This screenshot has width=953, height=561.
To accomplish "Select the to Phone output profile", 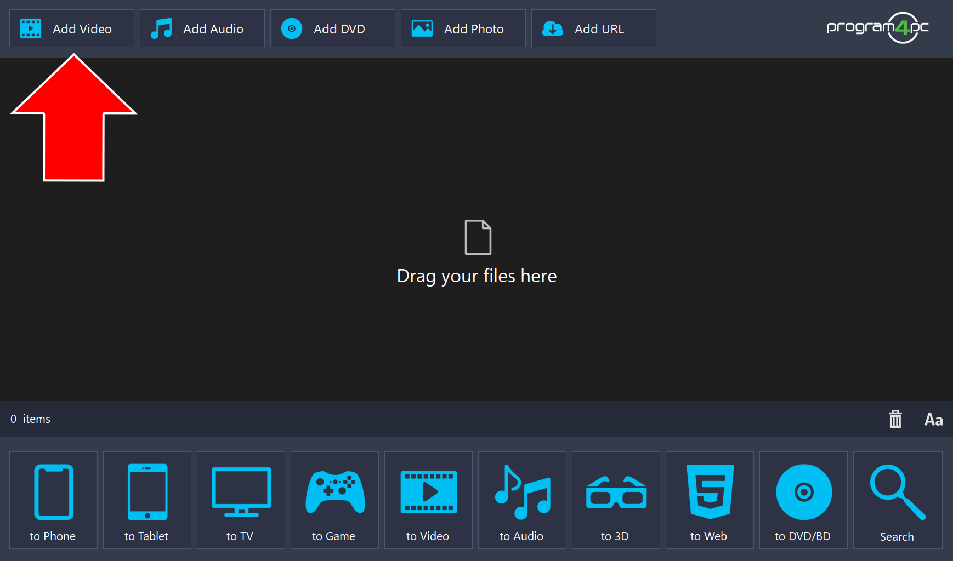I will pos(53,500).
